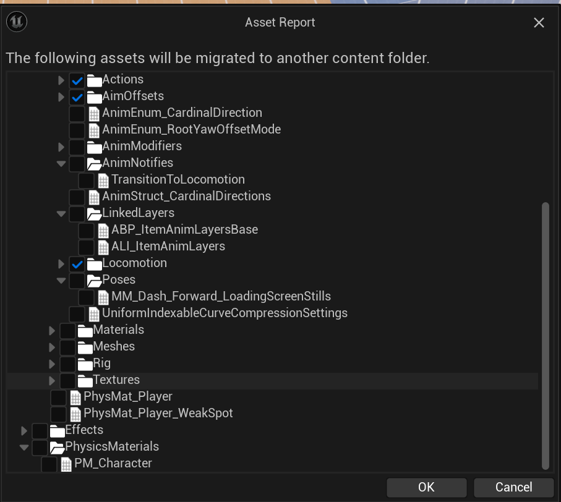Click the Locomotion folder icon
Screen dimensions: 561x502
click(95, 264)
